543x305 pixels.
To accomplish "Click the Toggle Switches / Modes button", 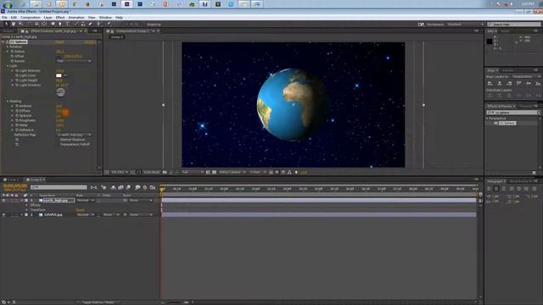I will tap(98, 302).
